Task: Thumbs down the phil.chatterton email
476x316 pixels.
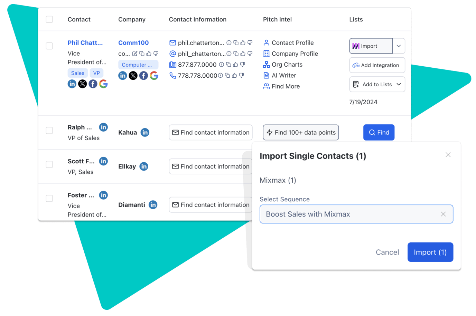Action: [250, 43]
